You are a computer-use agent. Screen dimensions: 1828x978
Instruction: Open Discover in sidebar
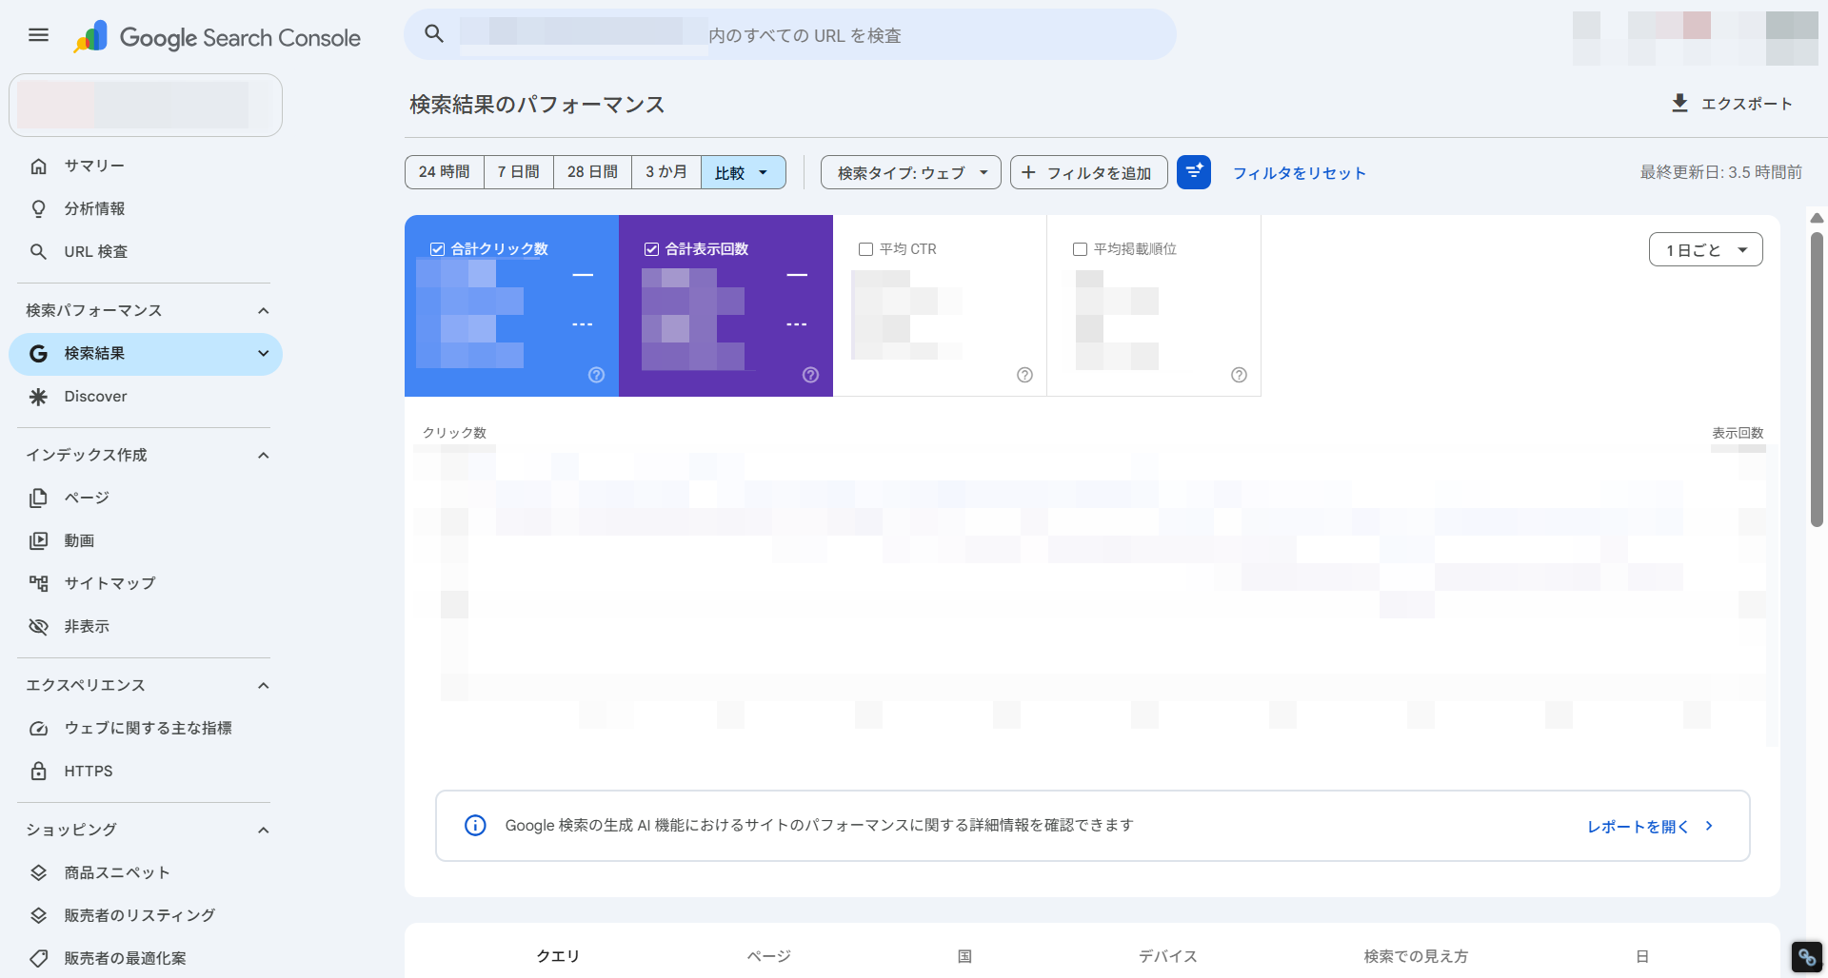(x=146, y=397)
